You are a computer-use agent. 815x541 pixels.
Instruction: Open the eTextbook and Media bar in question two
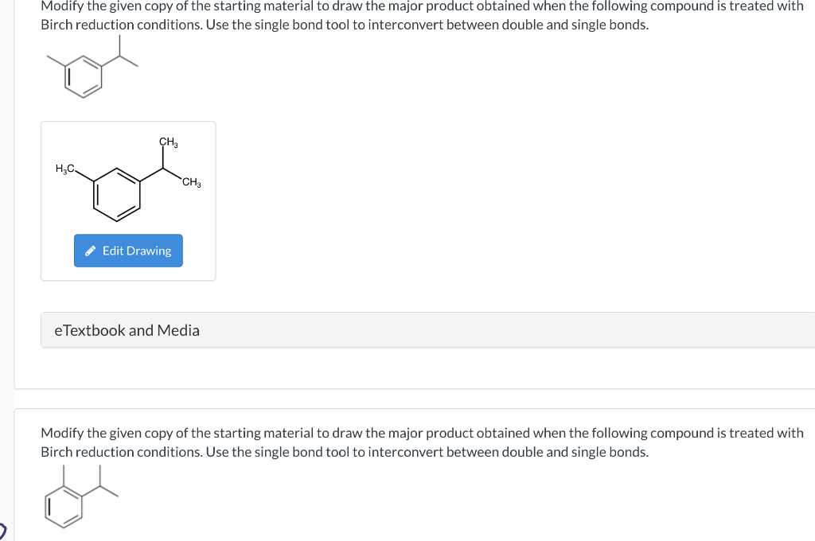(127, 329)
